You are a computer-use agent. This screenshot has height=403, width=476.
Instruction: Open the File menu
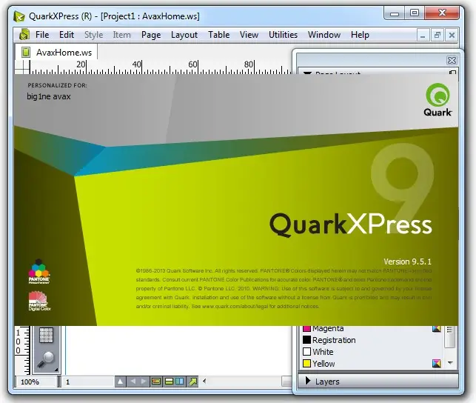(x=42, y=35)
